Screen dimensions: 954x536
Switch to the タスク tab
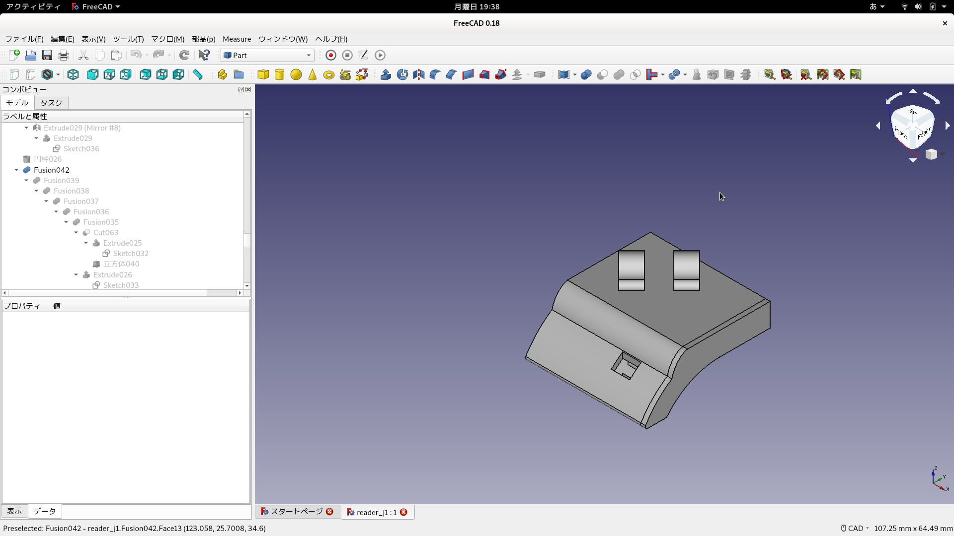pos(51,103)
